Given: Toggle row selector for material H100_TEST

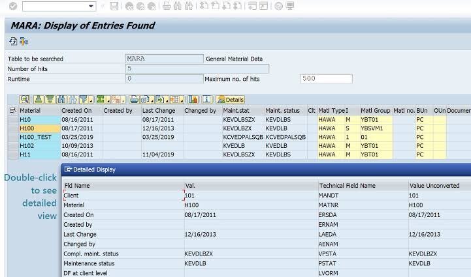Looking at the screenshot, I should pyautogui.click(x=12, y=137).
